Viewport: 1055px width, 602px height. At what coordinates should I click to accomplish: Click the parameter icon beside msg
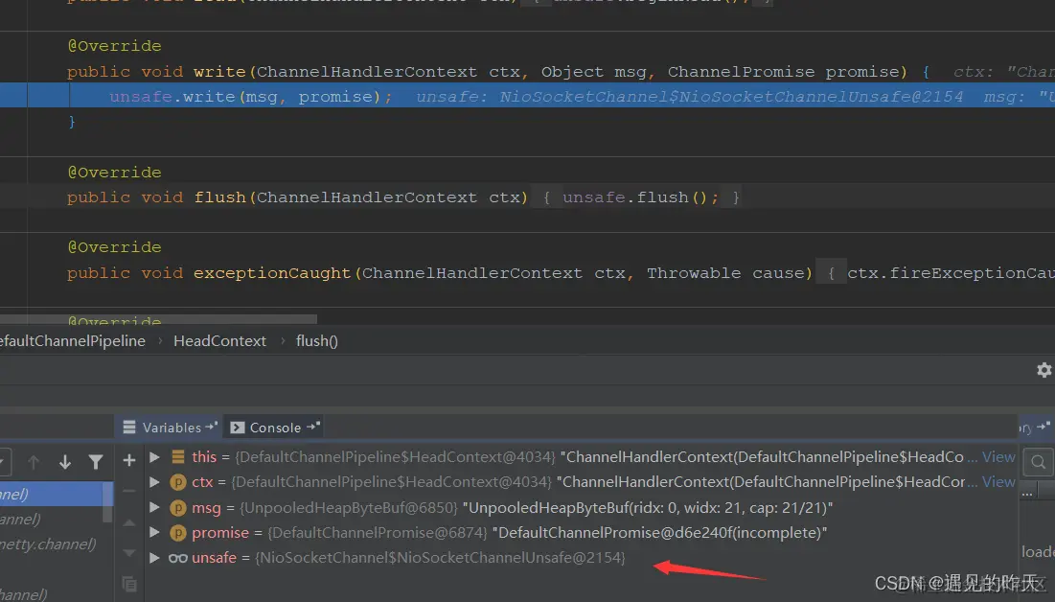click(x=177, y=508)
